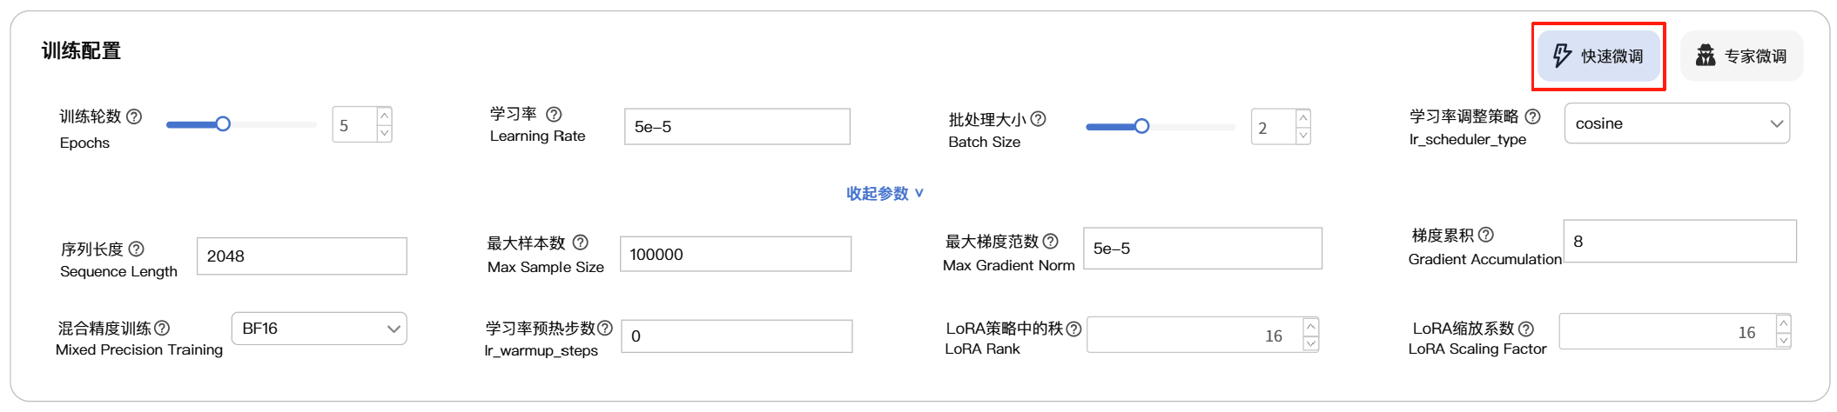Switch to 快速微调 quick fine-tuning mode
Screen dimensions: 1837x412
(1598, 56)
